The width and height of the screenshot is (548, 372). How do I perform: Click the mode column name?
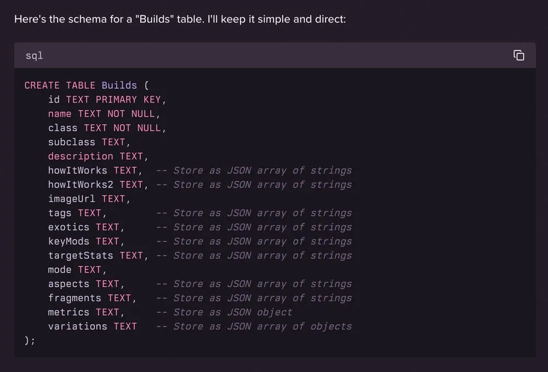[60, 270]
